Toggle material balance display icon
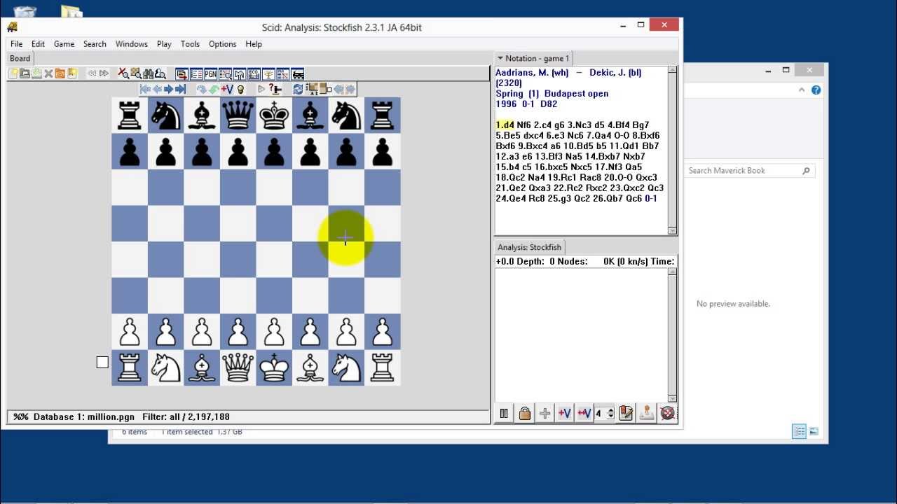The width and height of the screenshot is (897, 504). coord(326,89)
